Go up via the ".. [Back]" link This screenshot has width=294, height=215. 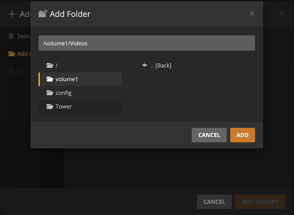click(x=161, y=65)
